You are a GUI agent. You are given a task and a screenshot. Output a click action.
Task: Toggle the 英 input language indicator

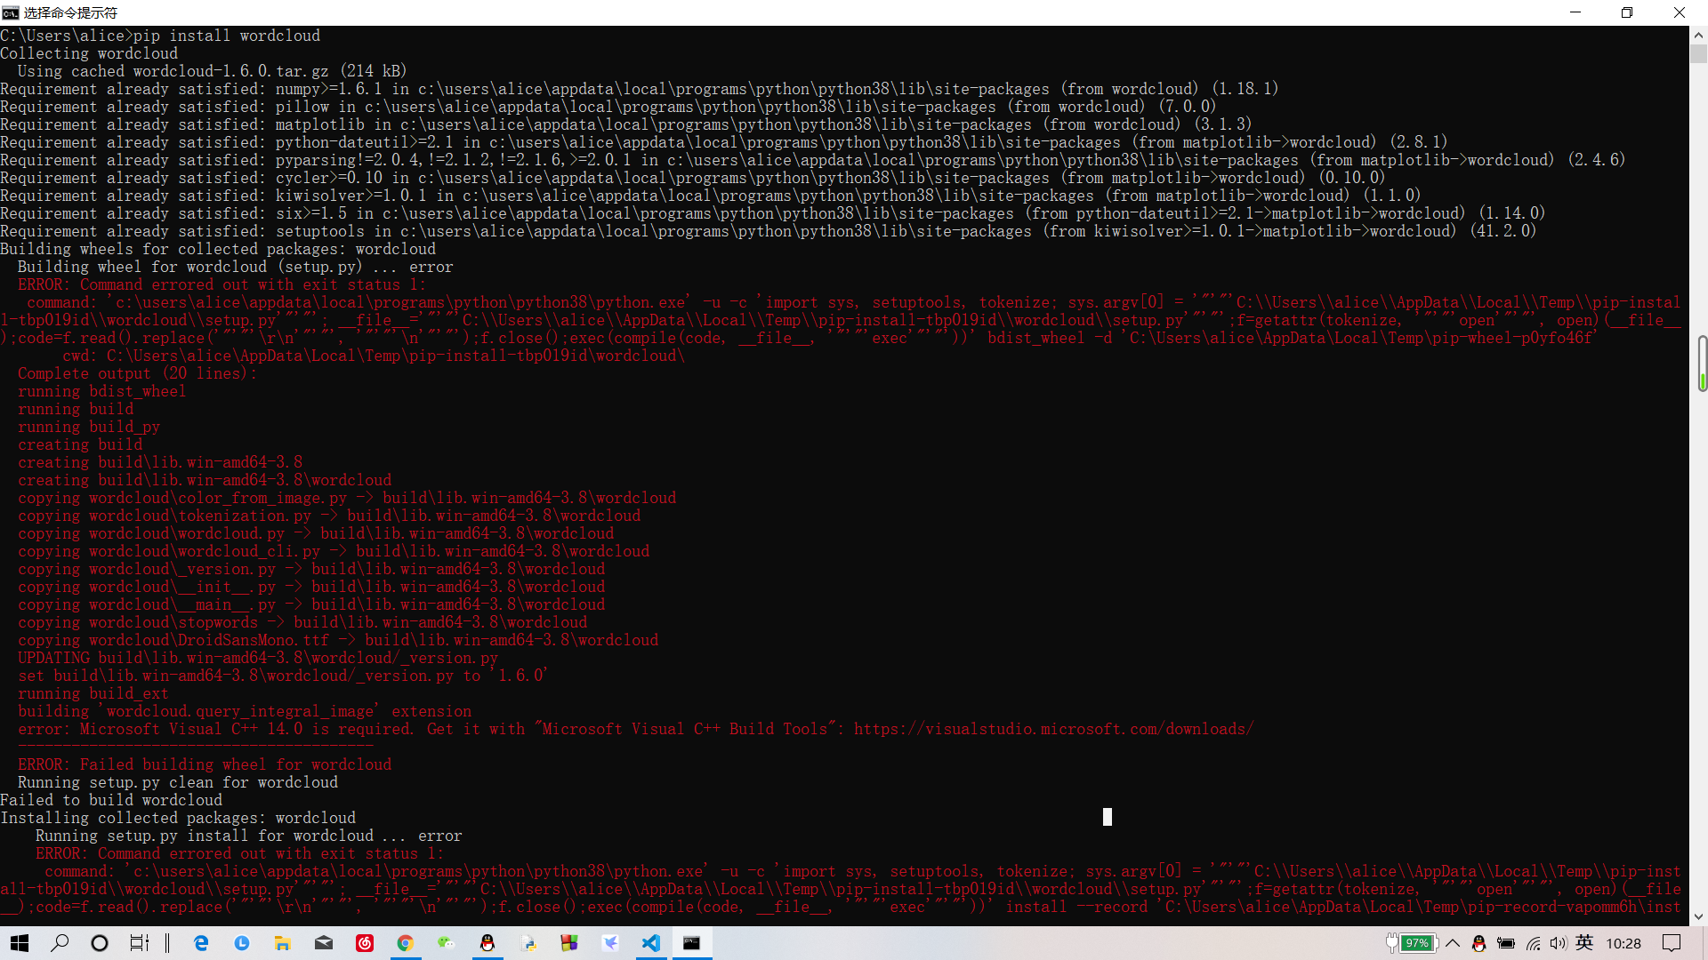[1584, 943]
